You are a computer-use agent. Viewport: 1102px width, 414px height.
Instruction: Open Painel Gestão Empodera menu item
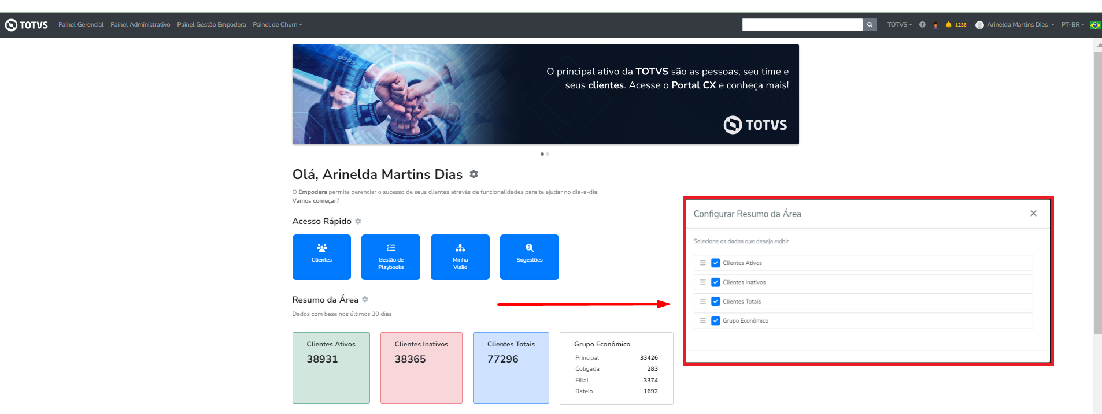[212, 25]
